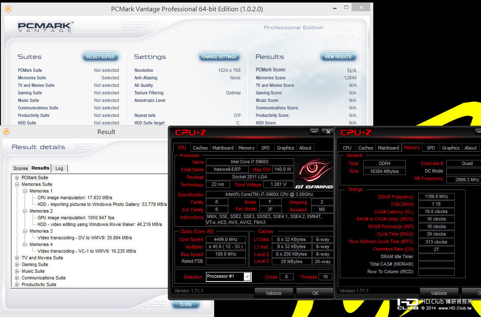The width and height of the screenshot is (481, 317).
Task: Click the CAS# Latency value 16.0 clocks
Action: [436, 211]
